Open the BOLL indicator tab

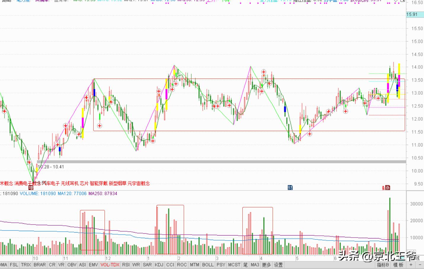click(208, 265)
